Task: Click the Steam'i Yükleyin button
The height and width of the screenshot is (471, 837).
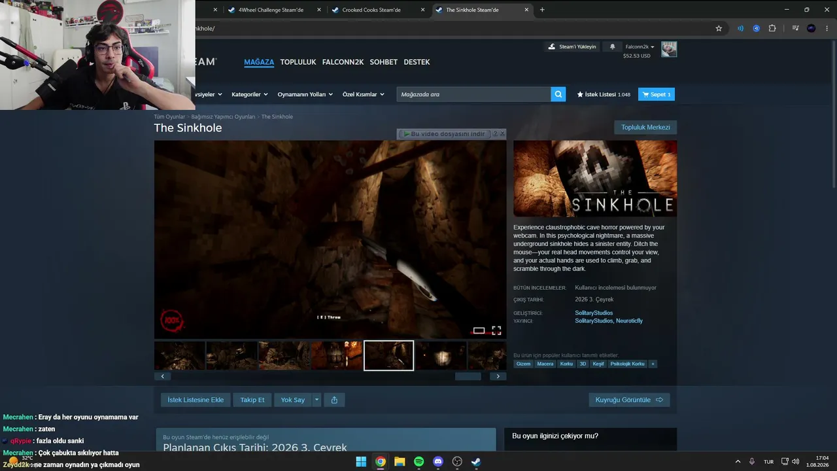Action: click(x=572, y=47)
